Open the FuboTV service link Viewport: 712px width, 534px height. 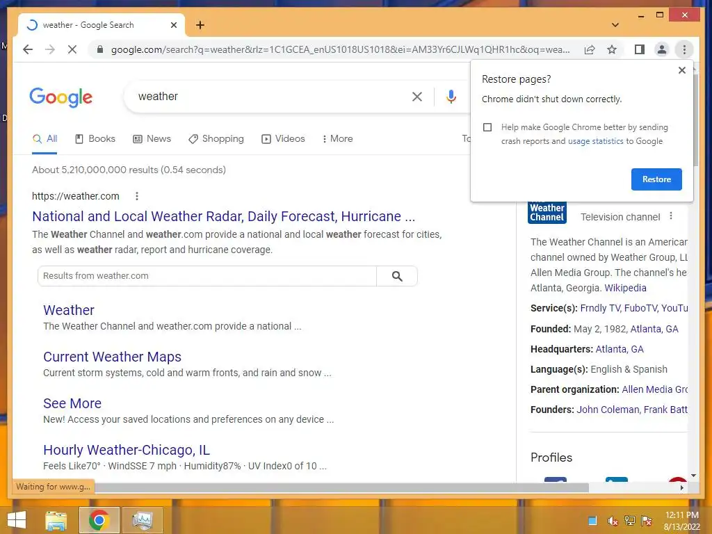point(640,308)
